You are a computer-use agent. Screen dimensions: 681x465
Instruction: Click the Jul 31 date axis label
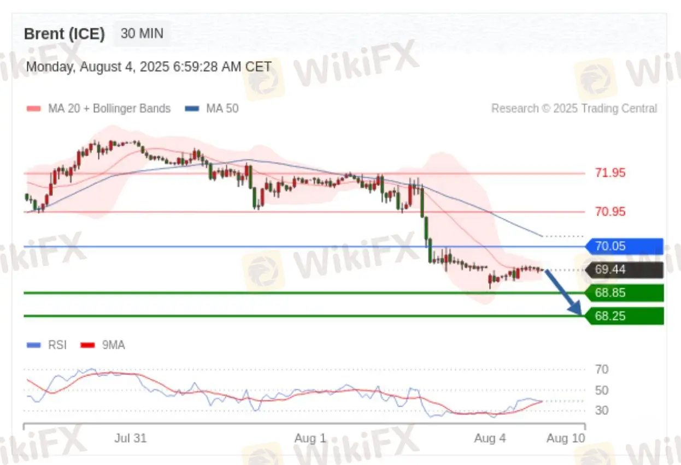(x=131, y=438)
